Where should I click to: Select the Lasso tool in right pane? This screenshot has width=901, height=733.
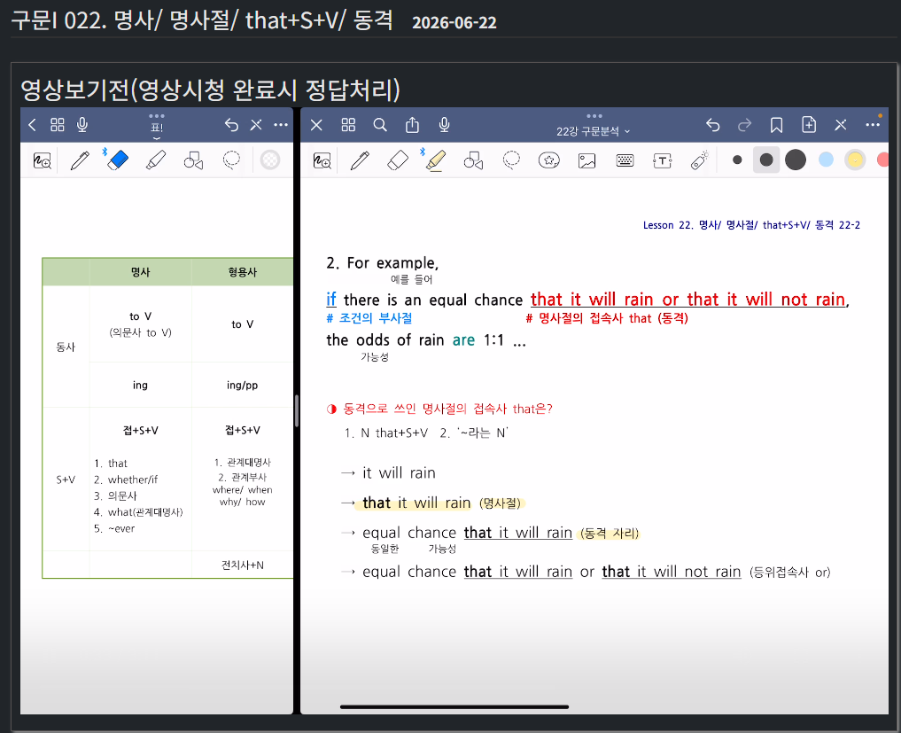click(x=511, y=160)
